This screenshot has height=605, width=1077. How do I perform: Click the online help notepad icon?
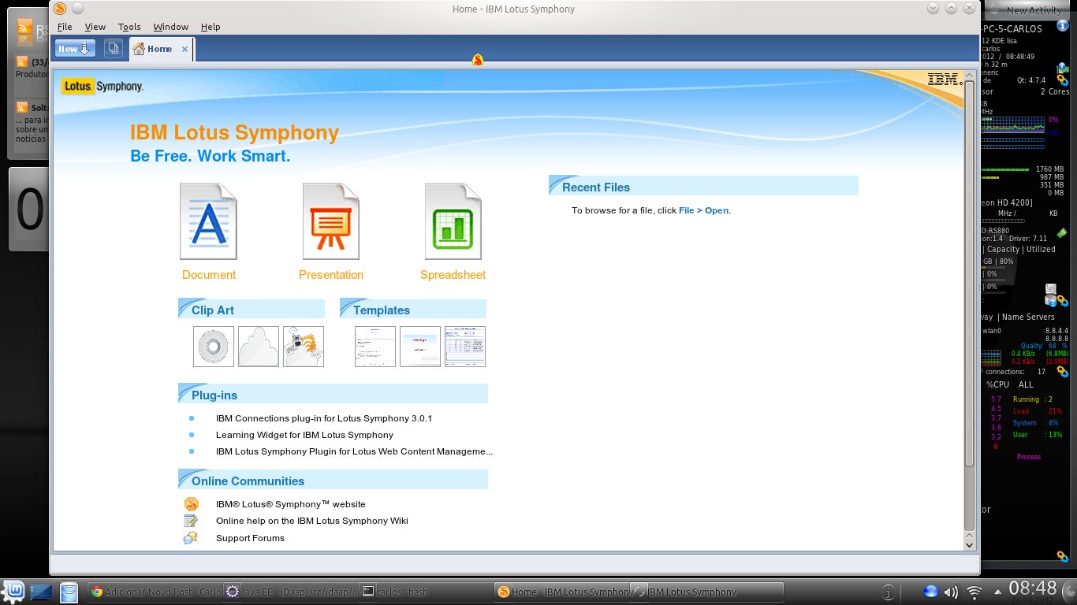pos(191,521)
